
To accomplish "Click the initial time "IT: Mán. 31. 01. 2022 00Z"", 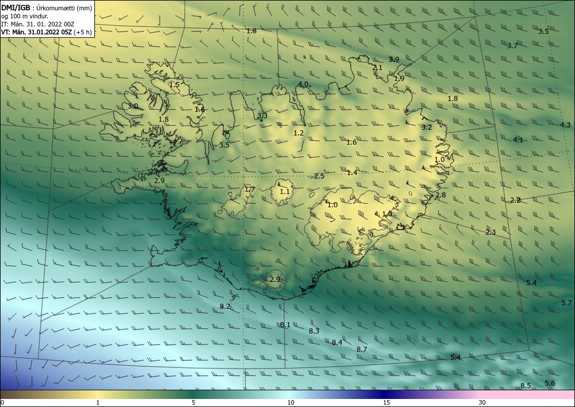I will pos(38,24).
